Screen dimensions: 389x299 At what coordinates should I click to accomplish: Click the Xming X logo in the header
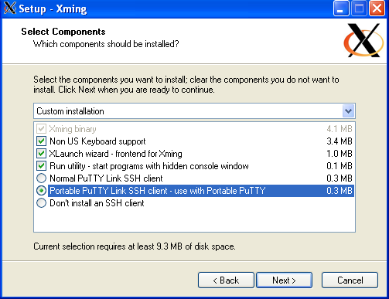click(x=363, y=40)
